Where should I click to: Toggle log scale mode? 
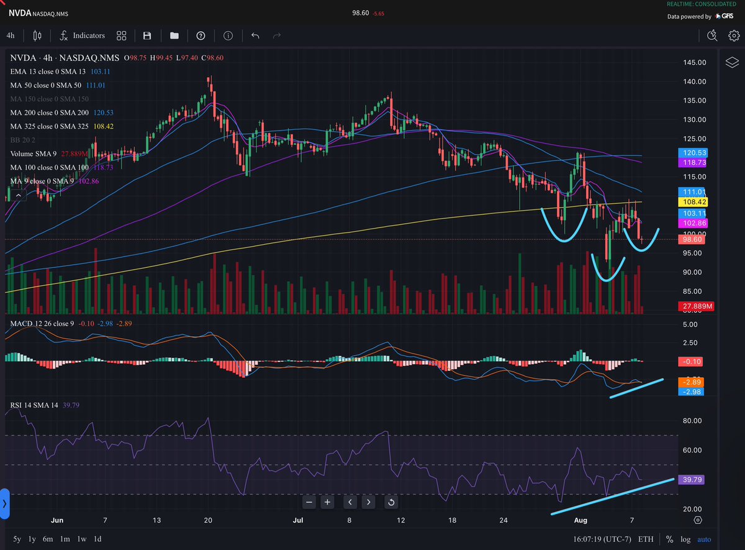(x=685, y=539)
